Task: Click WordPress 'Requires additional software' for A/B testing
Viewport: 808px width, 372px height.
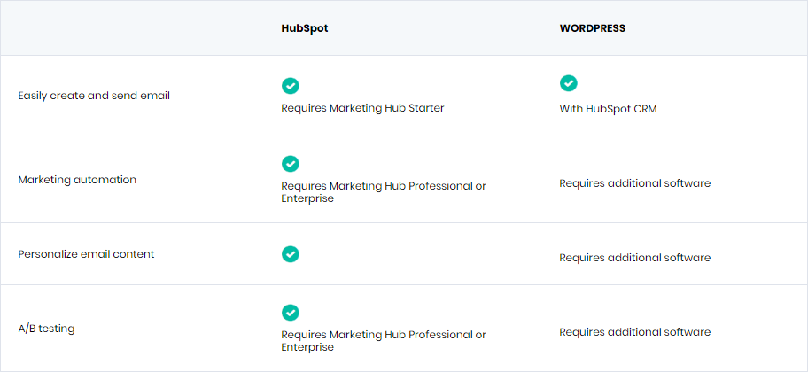Action: tap(635, 332)
